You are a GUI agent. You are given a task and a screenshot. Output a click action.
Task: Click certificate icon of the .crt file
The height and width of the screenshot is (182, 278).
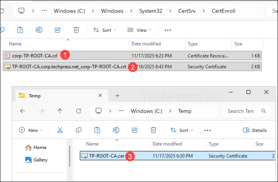click(7, 67)
